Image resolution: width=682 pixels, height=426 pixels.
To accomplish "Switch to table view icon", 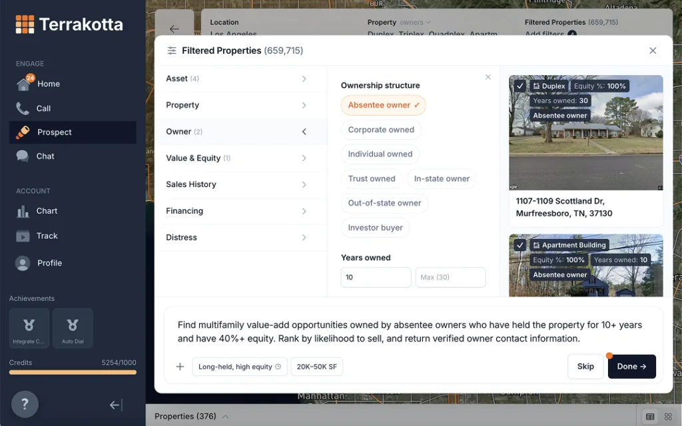I will [x=650, y=417].
